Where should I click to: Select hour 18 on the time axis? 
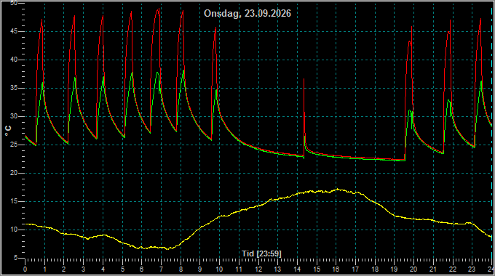tap(375, 269)
